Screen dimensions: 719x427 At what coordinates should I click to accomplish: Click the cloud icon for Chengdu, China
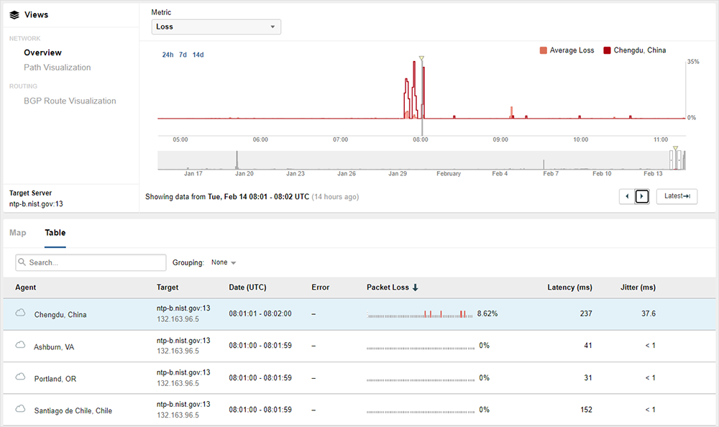click(20, 313)
